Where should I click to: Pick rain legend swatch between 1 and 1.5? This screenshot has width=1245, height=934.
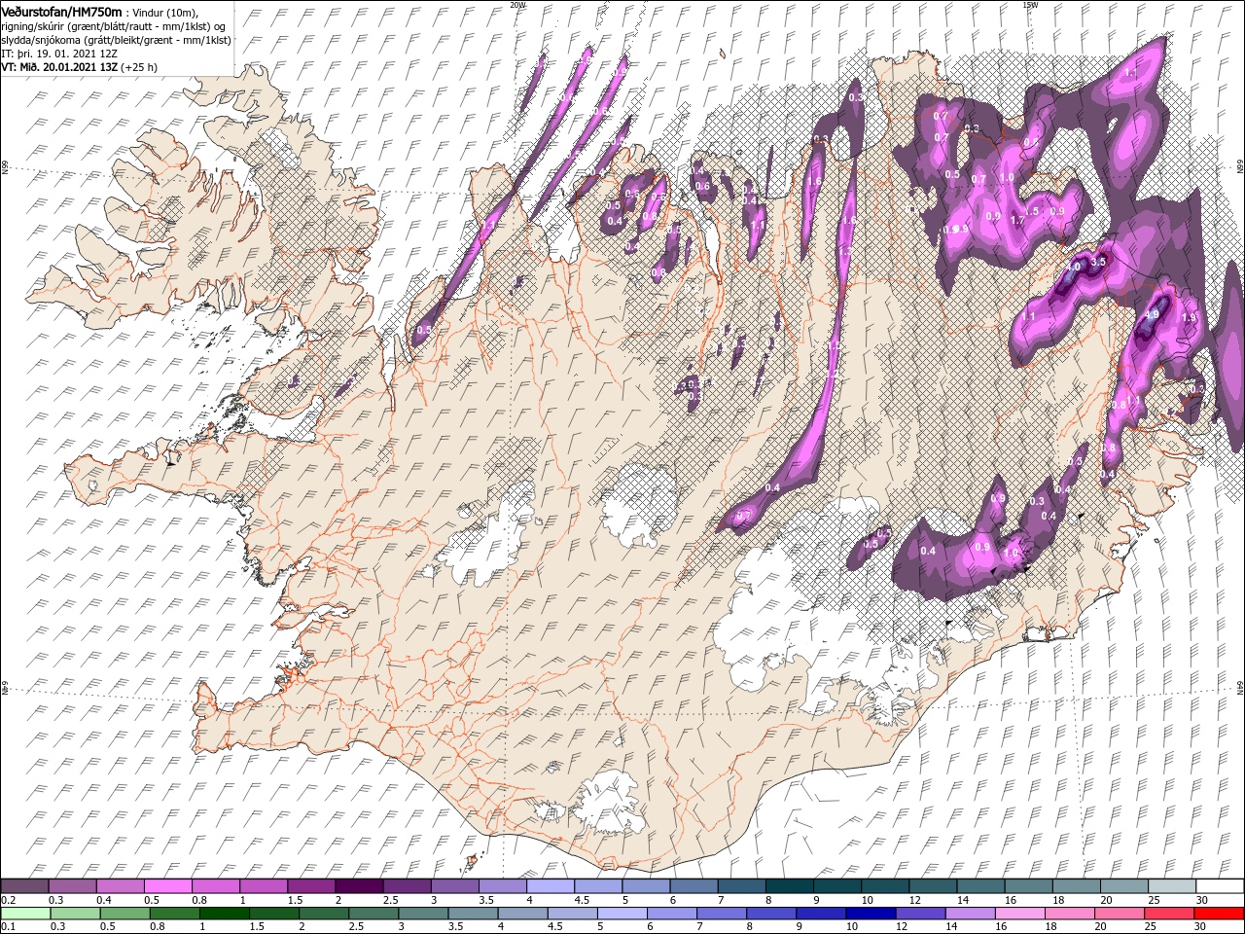pos(225,914)
